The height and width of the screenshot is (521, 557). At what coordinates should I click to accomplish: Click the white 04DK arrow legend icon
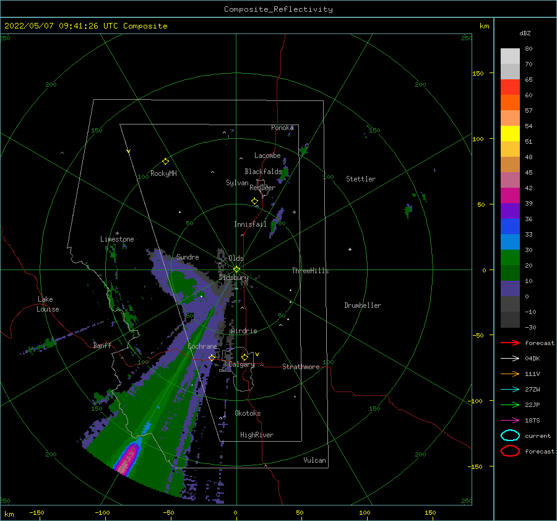510,358
